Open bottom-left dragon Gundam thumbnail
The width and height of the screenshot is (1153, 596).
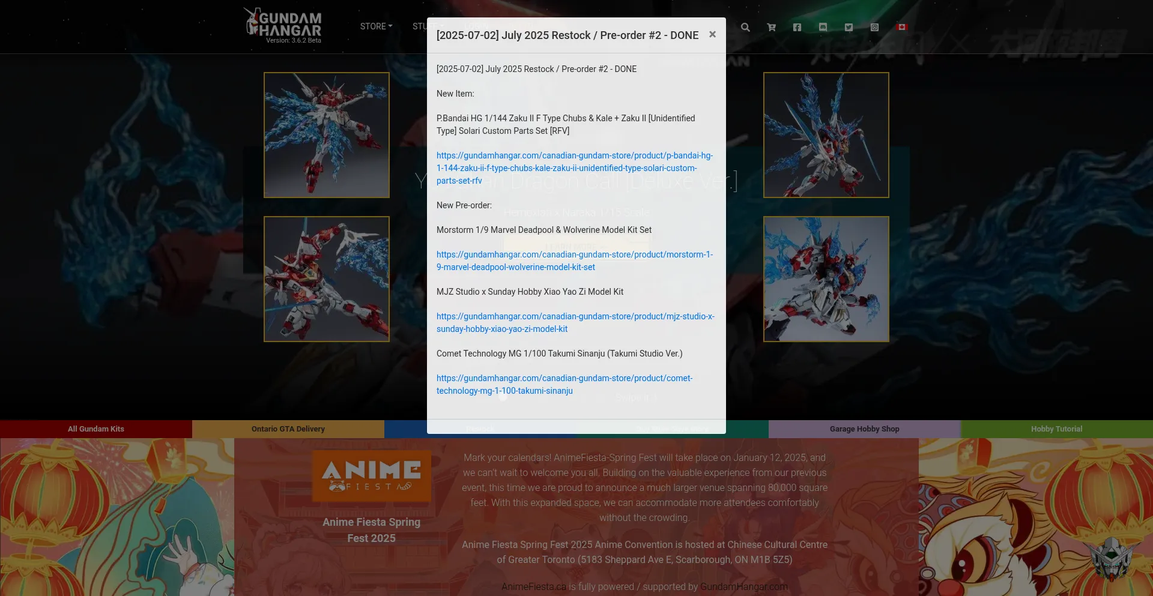pos(327,279)
